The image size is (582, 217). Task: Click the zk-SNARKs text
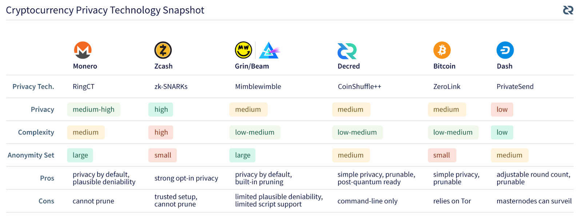[x=171, y=87]
